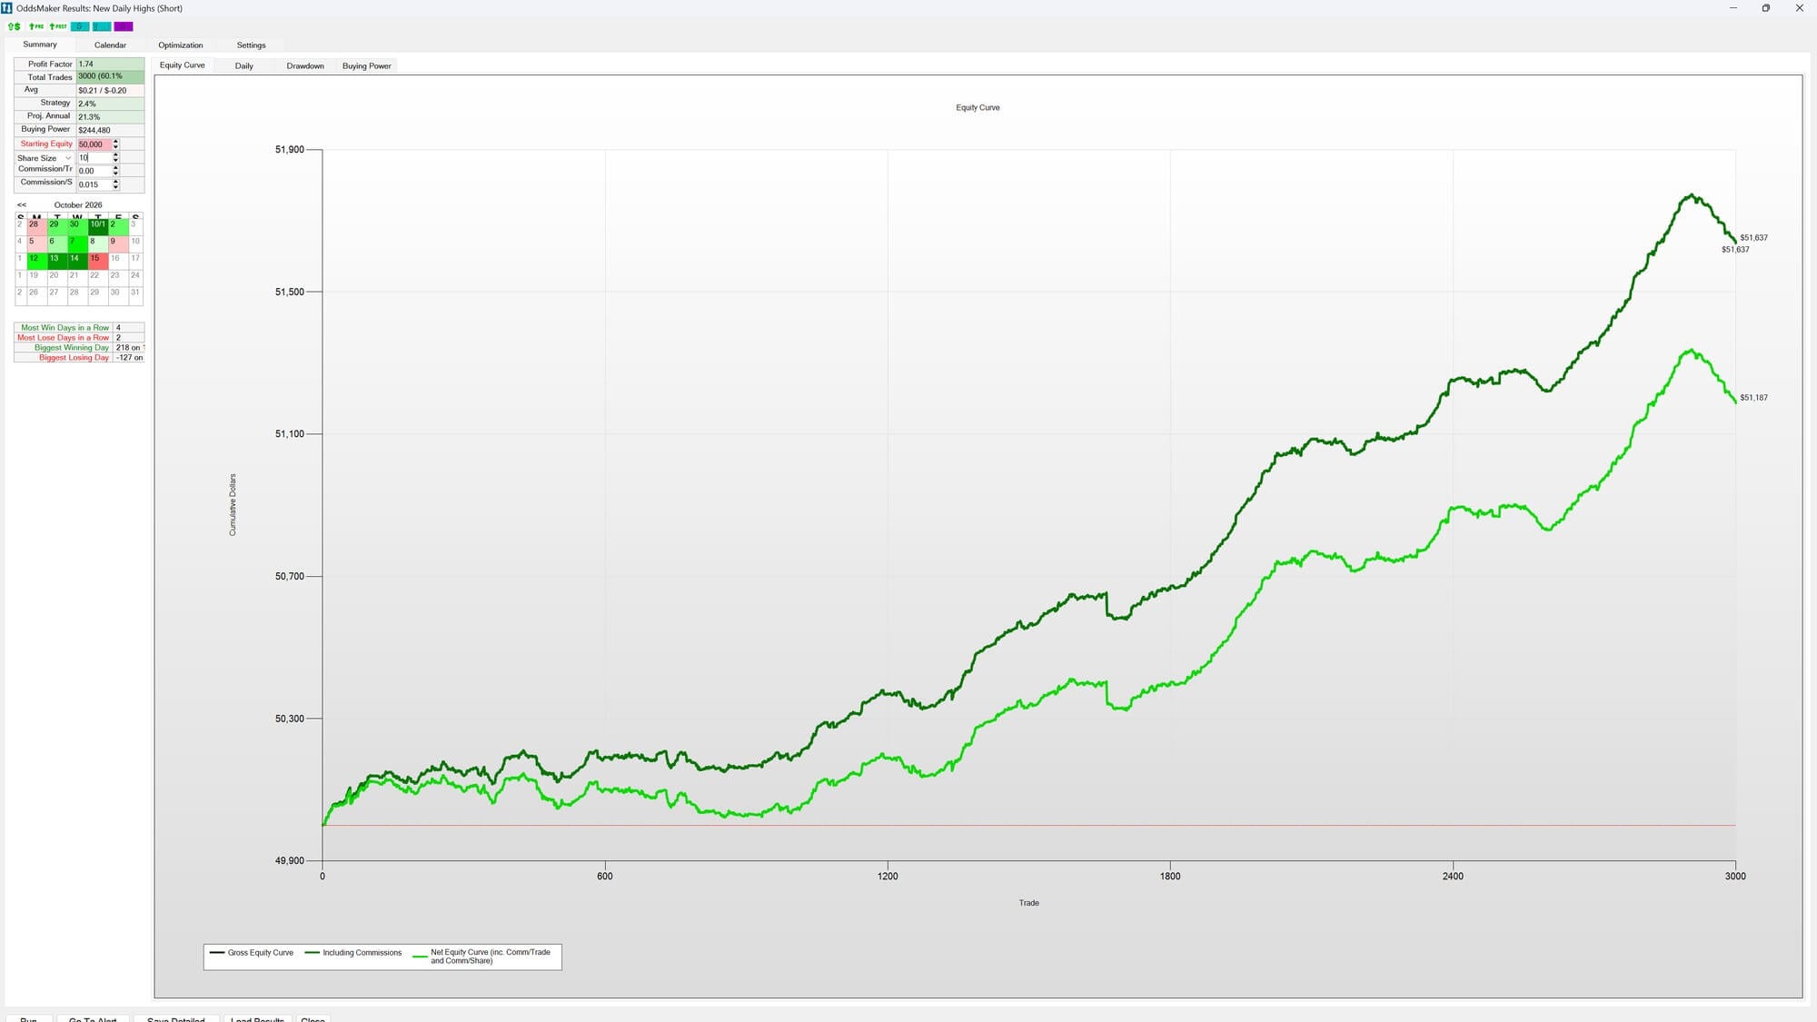Select calendar day 7

tap(77, 244)
